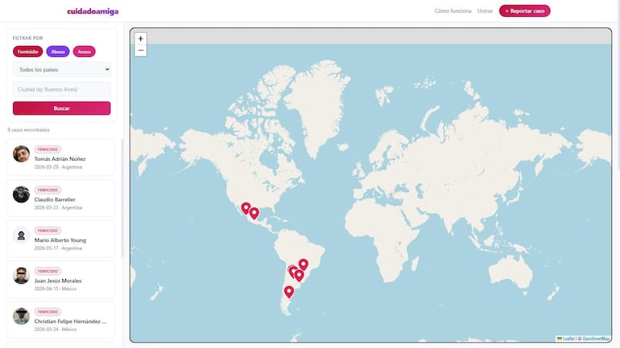Click the Buscar button
This screenshot has height=348, width=620.
tap(62, 108)
